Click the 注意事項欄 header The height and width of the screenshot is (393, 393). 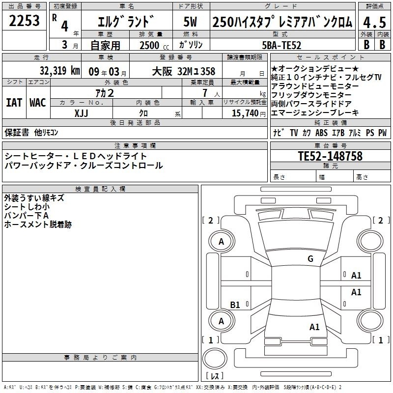point(135,145)
